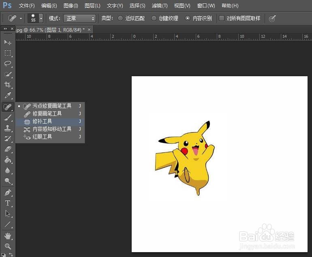
Task: Click the Spot Healing Brush toolbar icon
Action: pyautogui.click(x=8, y=107)
